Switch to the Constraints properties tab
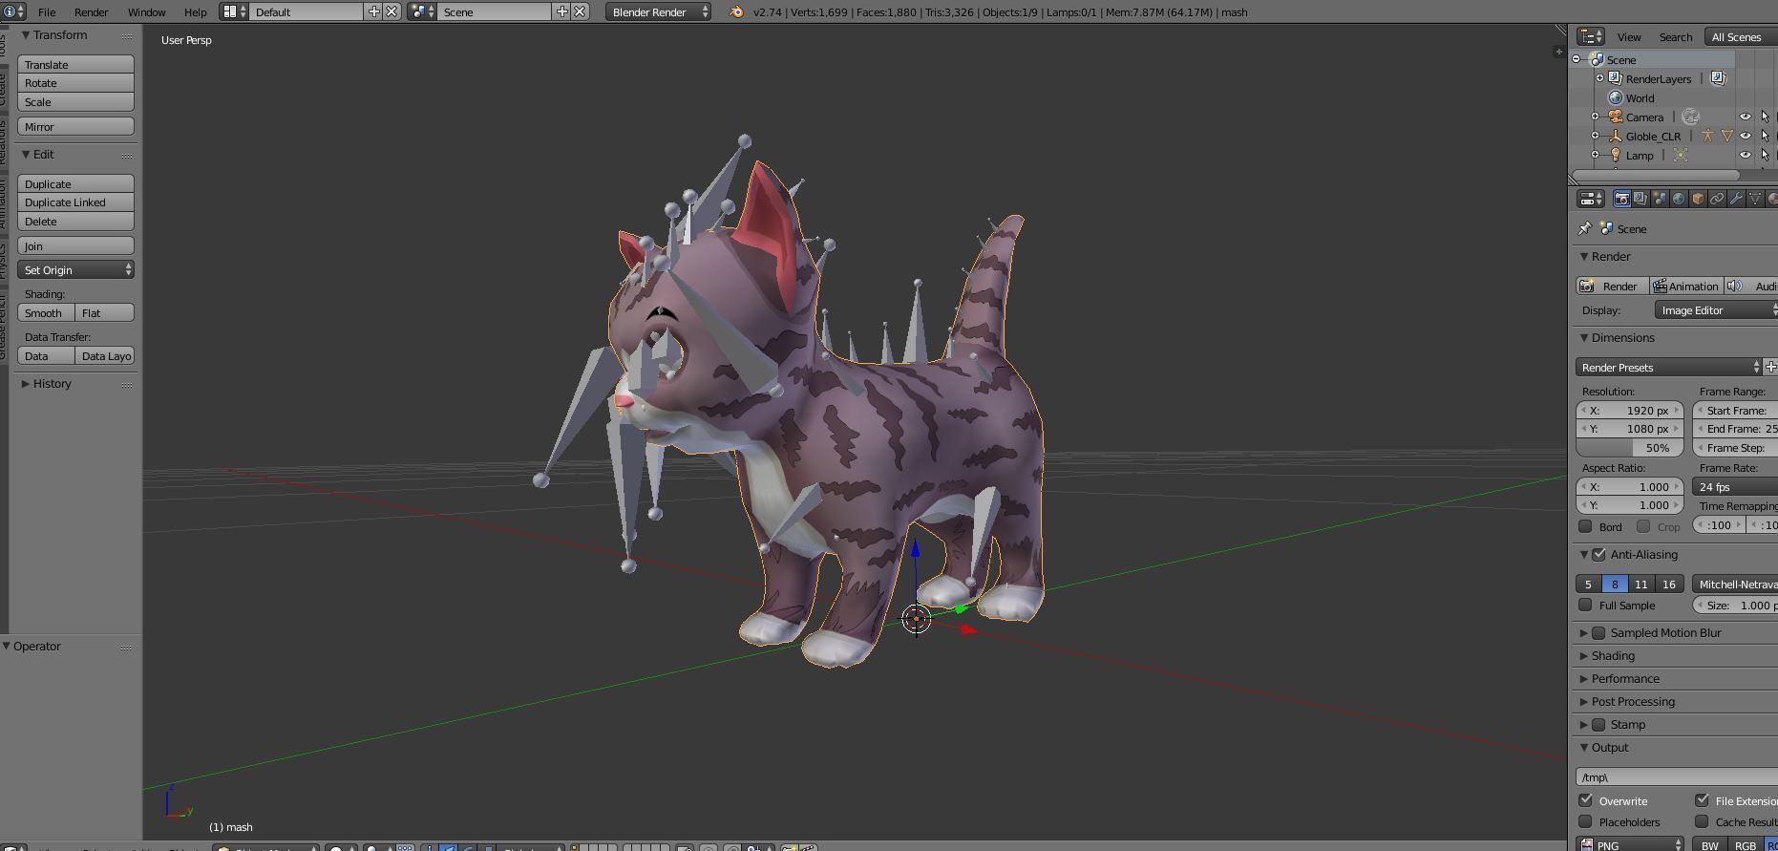Screen dimensions: 1778x851 tap(1717, 199)
